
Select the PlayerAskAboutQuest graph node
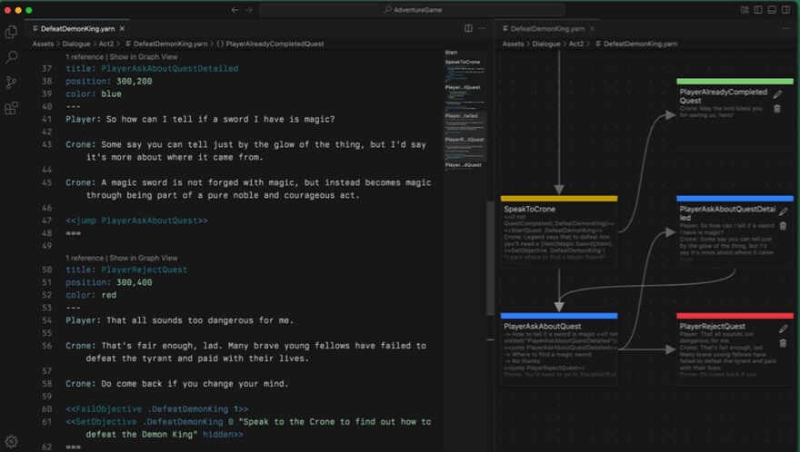pyautogui.click(x=559, y=349)
